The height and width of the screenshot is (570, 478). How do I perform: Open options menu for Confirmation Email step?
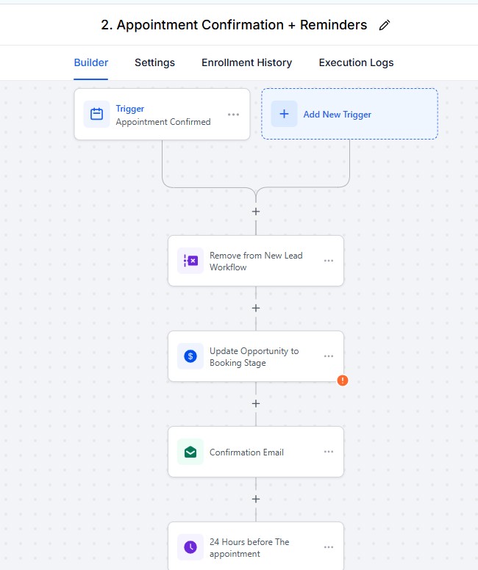[328, 452]
